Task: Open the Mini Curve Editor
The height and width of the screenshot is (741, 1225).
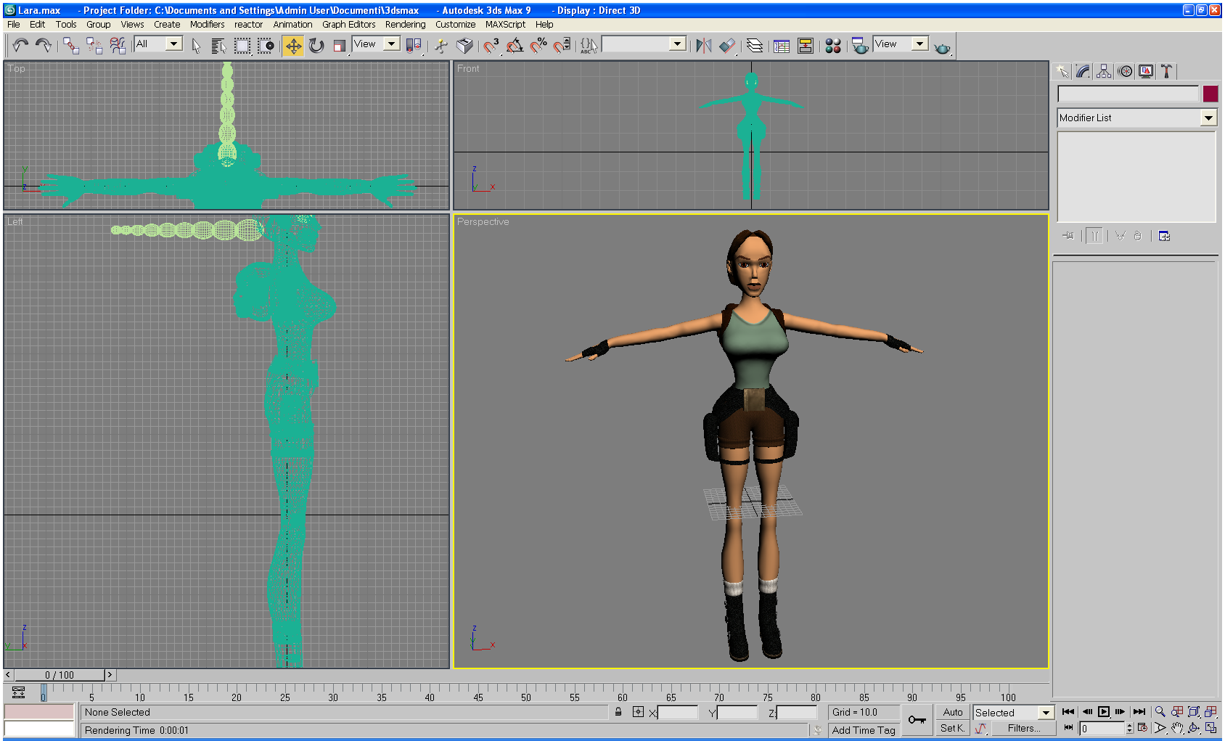Action: tap(19, 692)
